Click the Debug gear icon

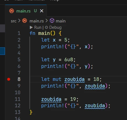pyautogui.click(x=46, y=27)
